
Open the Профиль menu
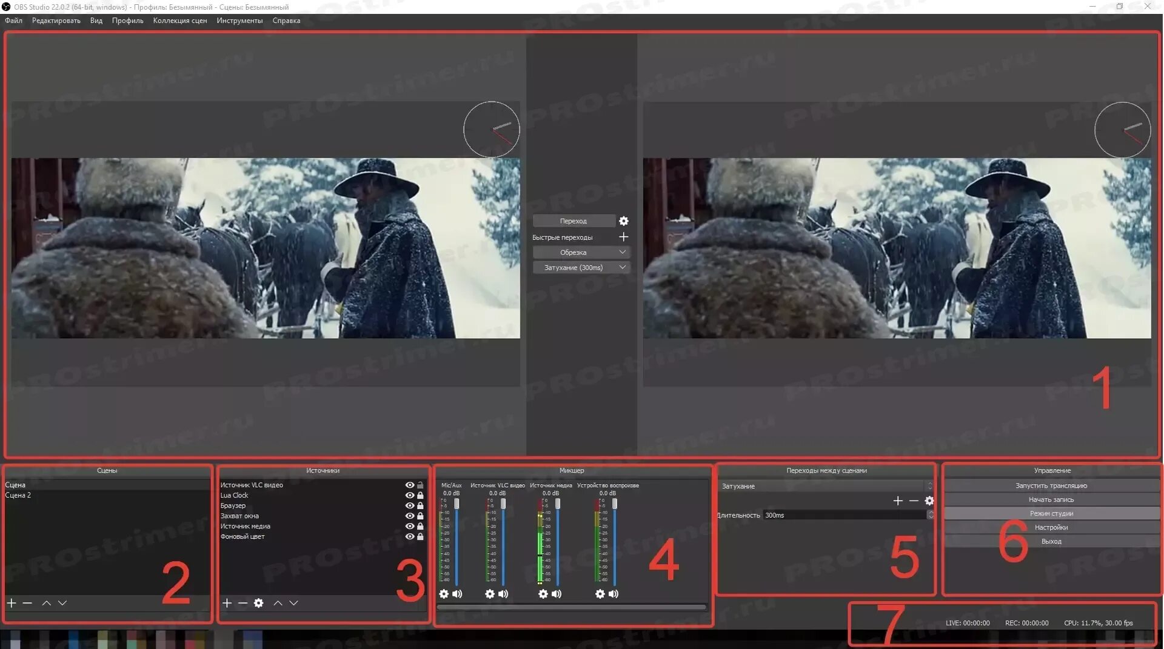(x=127, y=21)
